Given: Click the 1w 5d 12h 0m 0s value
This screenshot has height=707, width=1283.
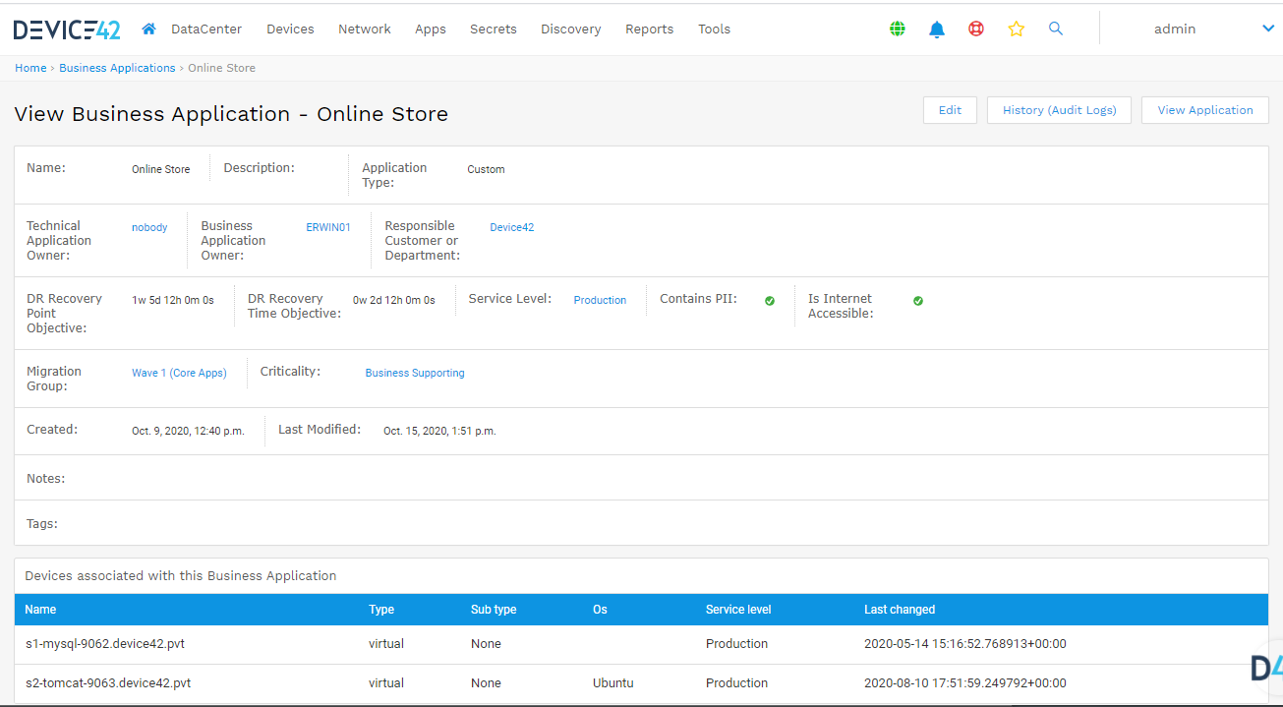Looking at the screenshot, I should 173,301.
